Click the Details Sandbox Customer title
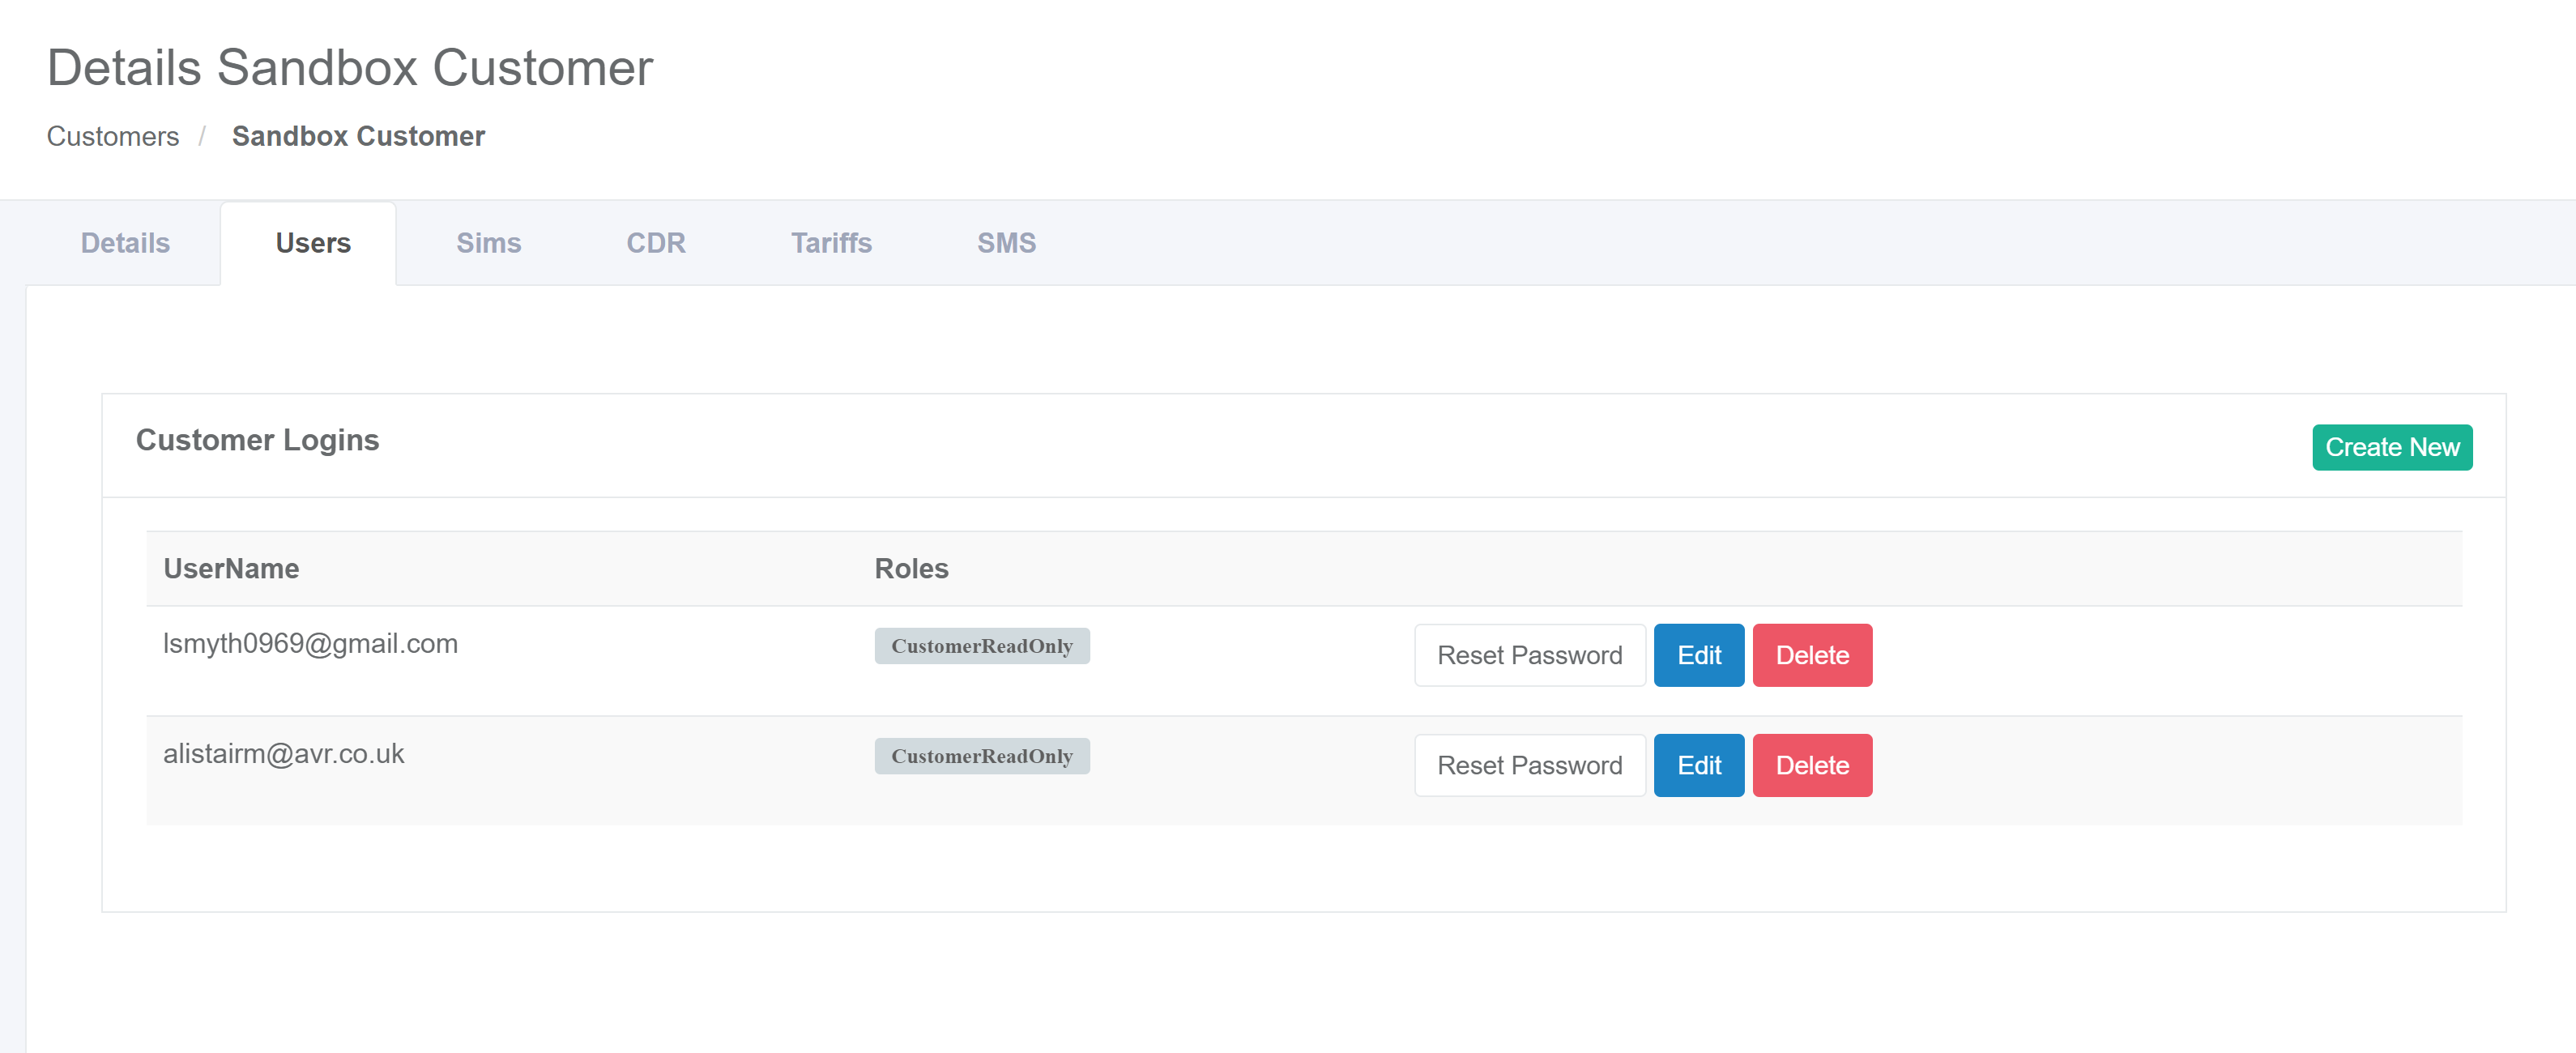Viewport: 2576px width, 1053px height. pos(349,68)
